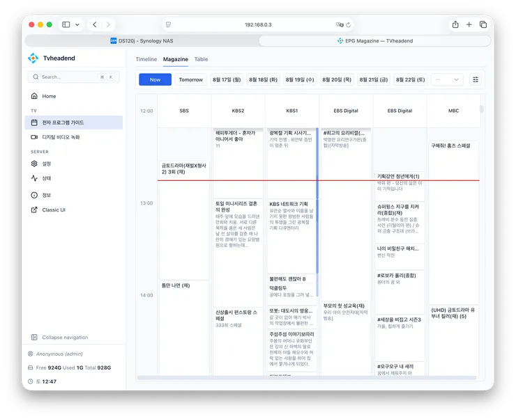Click the SBS channel header

coord(184,111)
